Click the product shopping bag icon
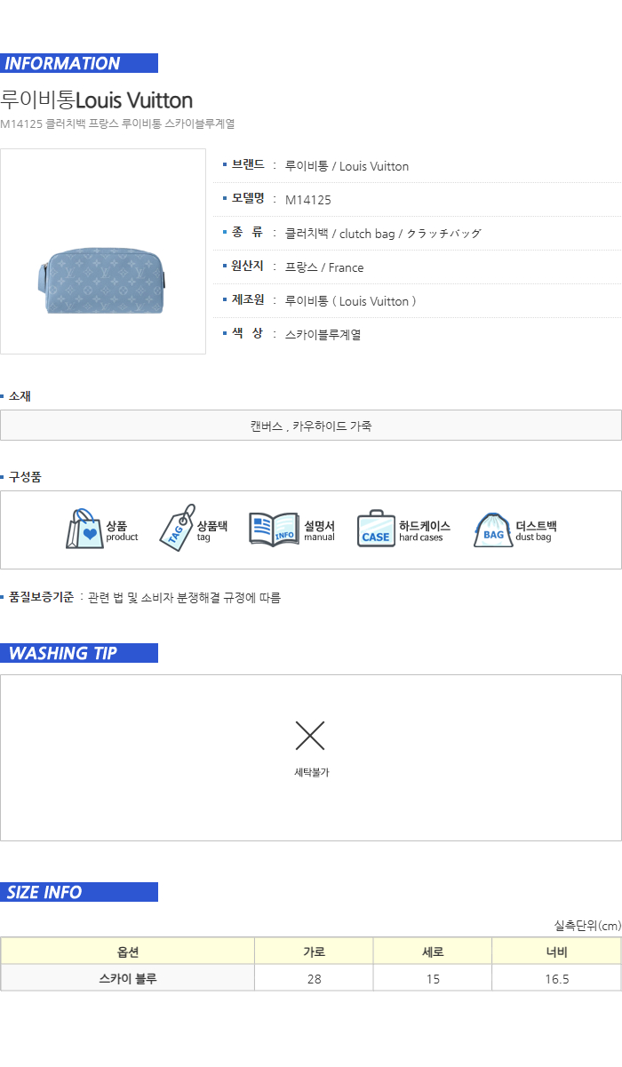This screenshot has height=1067, width=622. (85, 529)
